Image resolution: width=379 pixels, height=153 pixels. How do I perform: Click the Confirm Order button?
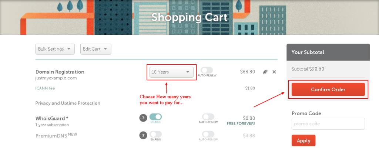click(328, 89)
